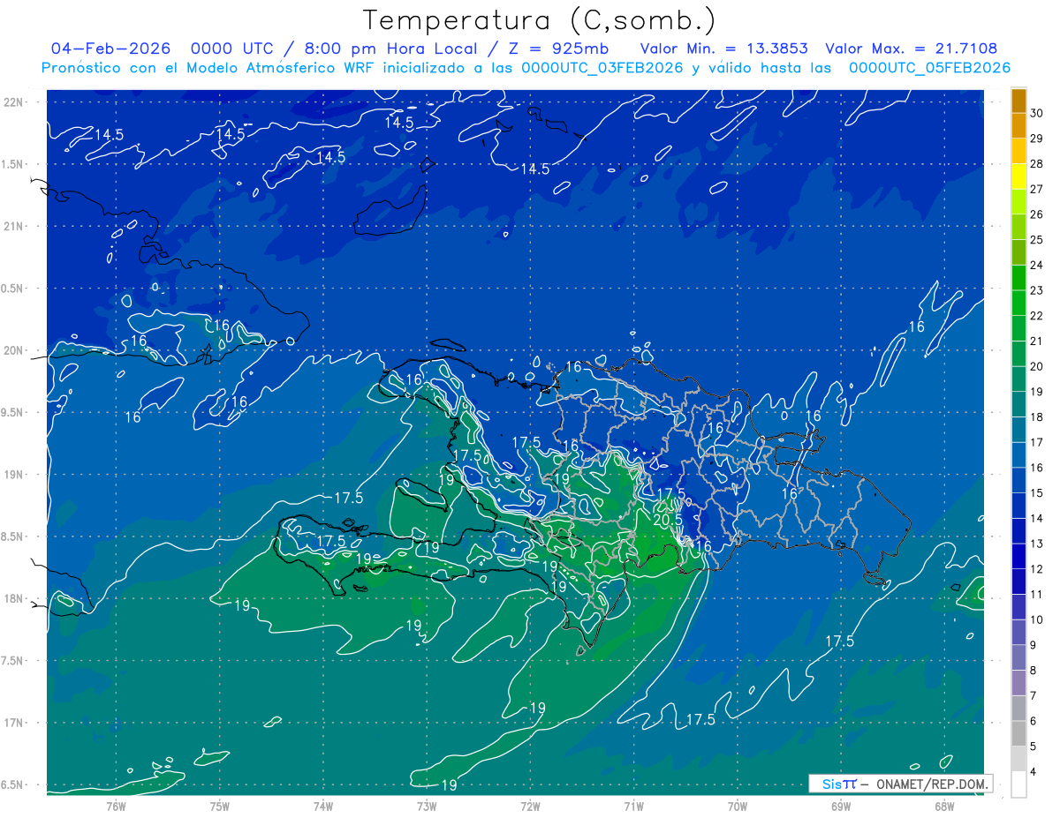Click the color scale number 10

click(x=1037, y=619)
